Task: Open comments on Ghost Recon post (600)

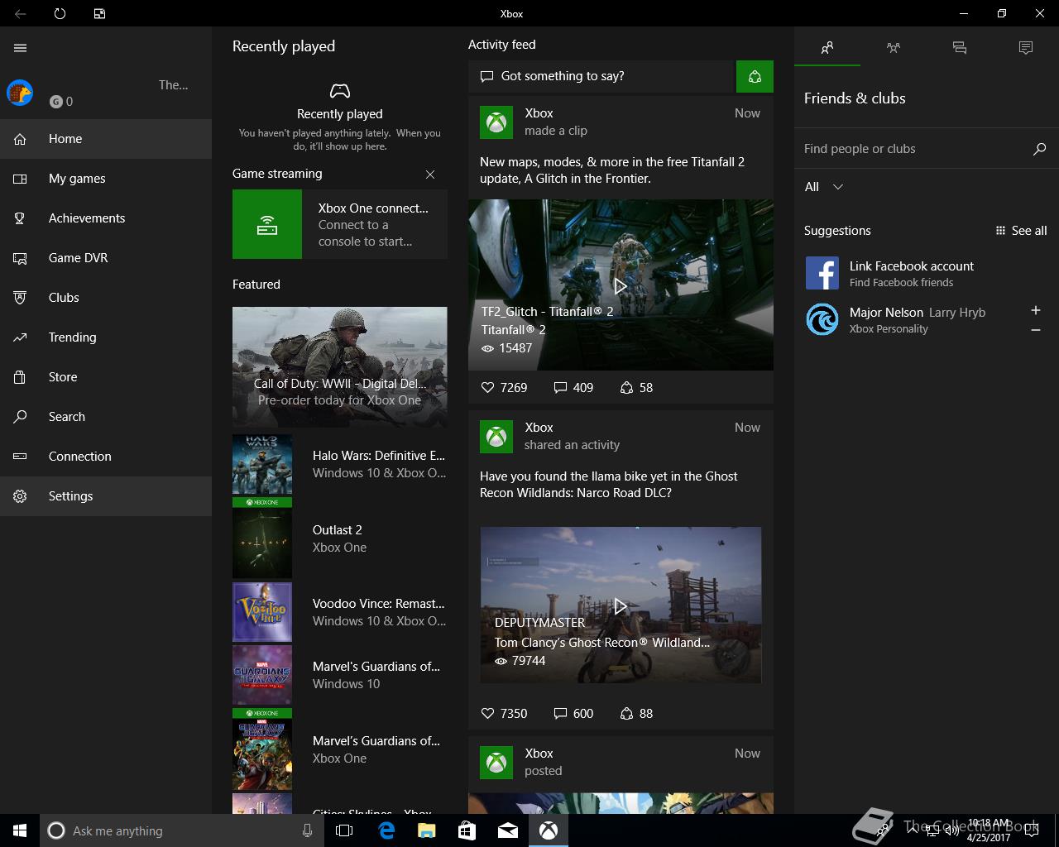Action: [573, 713]
